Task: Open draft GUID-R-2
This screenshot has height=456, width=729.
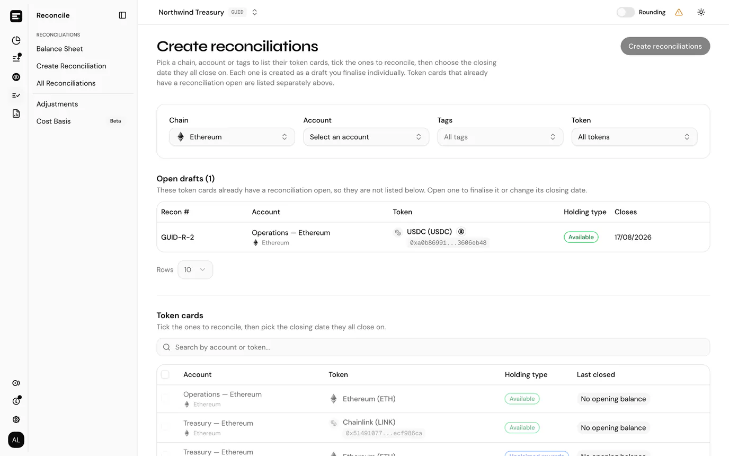Action: 177,237
